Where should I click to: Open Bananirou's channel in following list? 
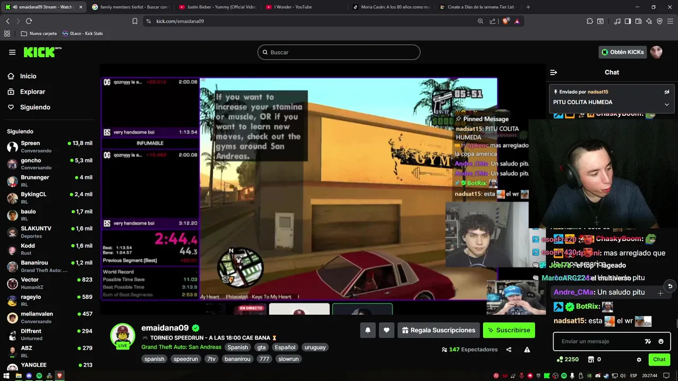point(50,266)
